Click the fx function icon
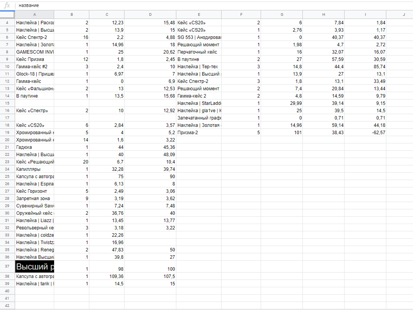413x310 pixels. tap(7, 5)
